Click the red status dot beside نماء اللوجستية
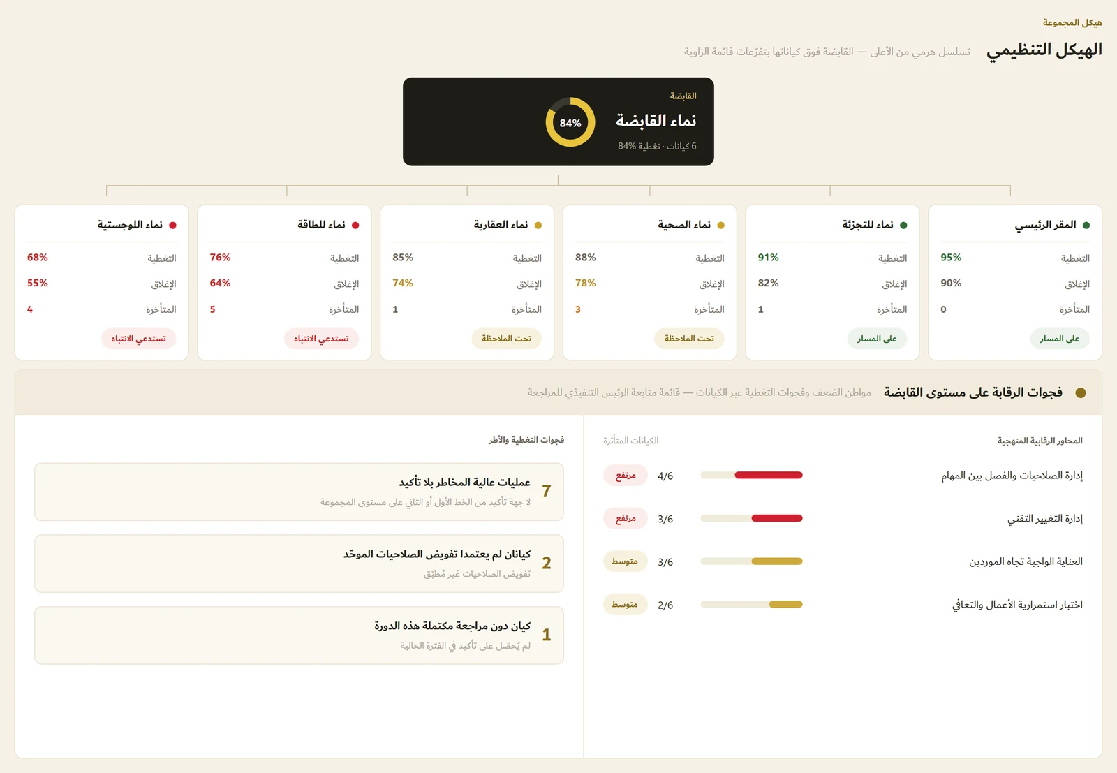The width and height of the screenshot is (1117, 773). tap(172, 225)
